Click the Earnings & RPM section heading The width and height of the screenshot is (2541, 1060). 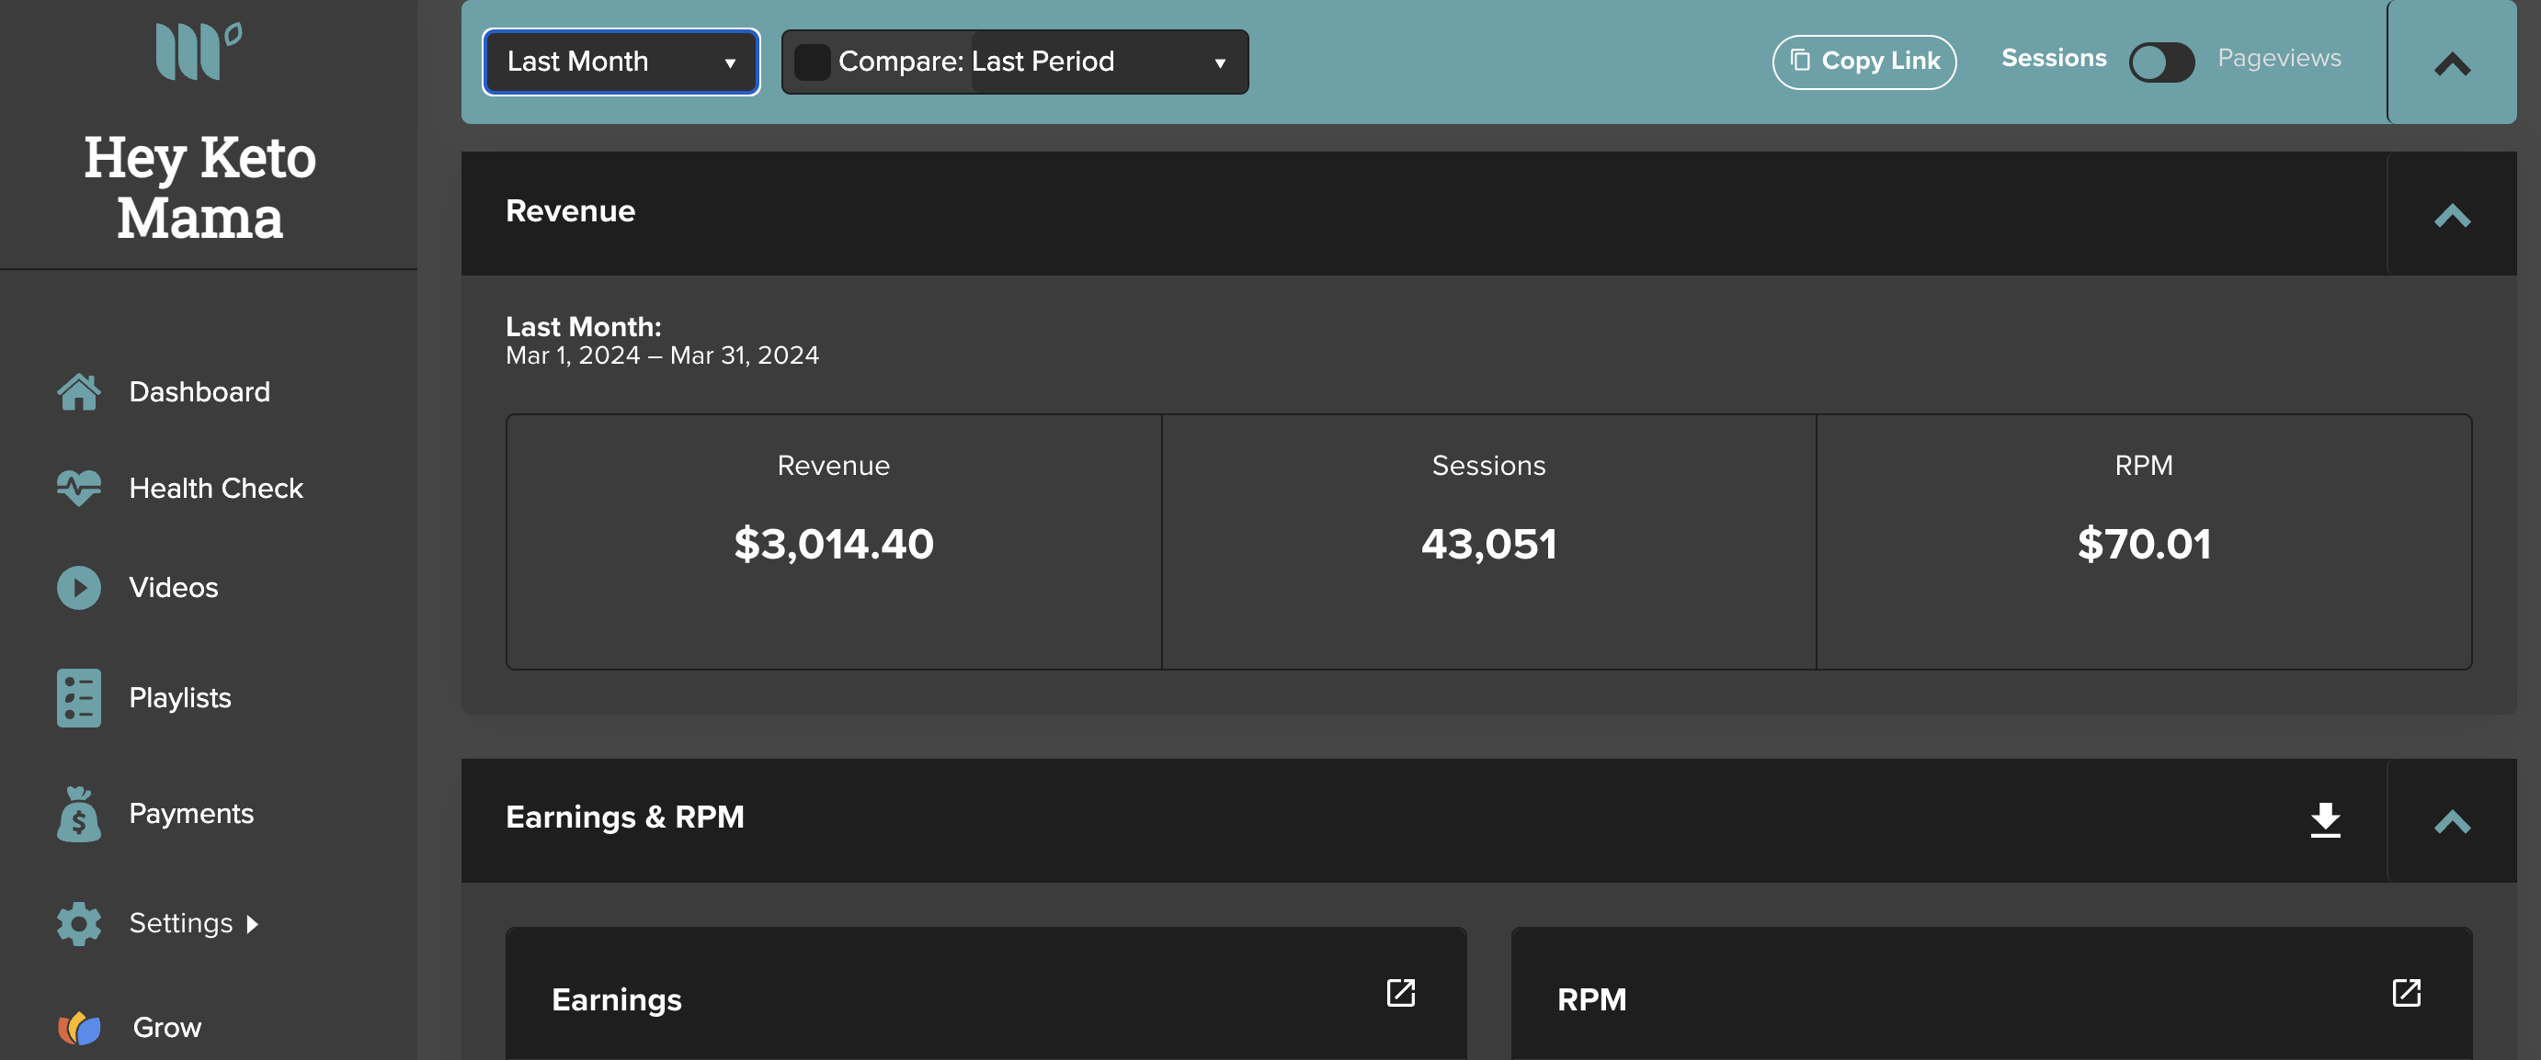[x=625, y=817]
